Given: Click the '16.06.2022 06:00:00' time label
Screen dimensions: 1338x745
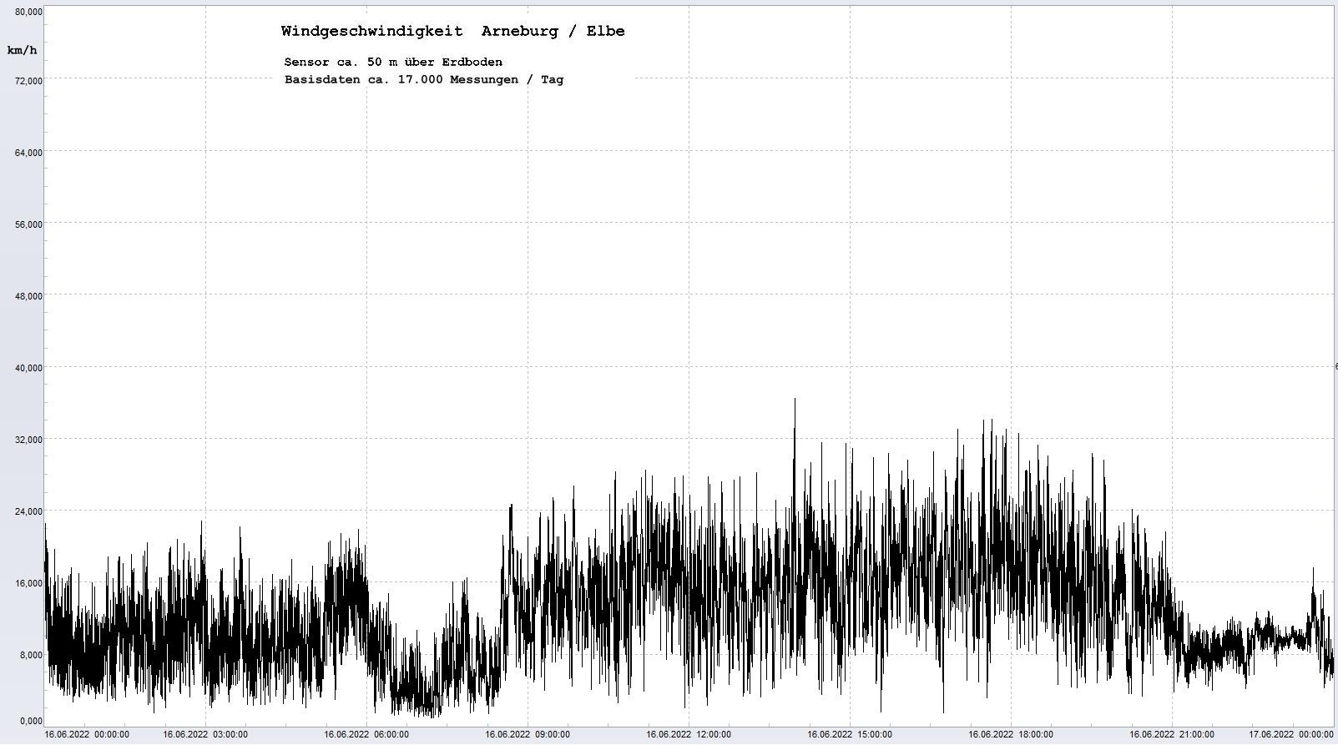Looking at the screenshot, I should tap(366, 735).
